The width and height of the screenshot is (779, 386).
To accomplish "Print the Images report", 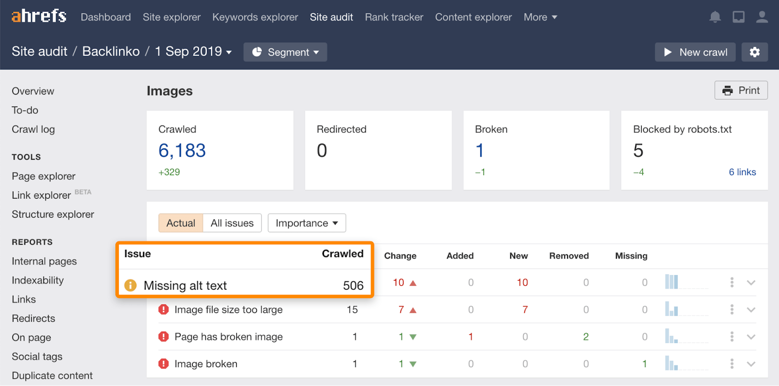I will point(741,91).
